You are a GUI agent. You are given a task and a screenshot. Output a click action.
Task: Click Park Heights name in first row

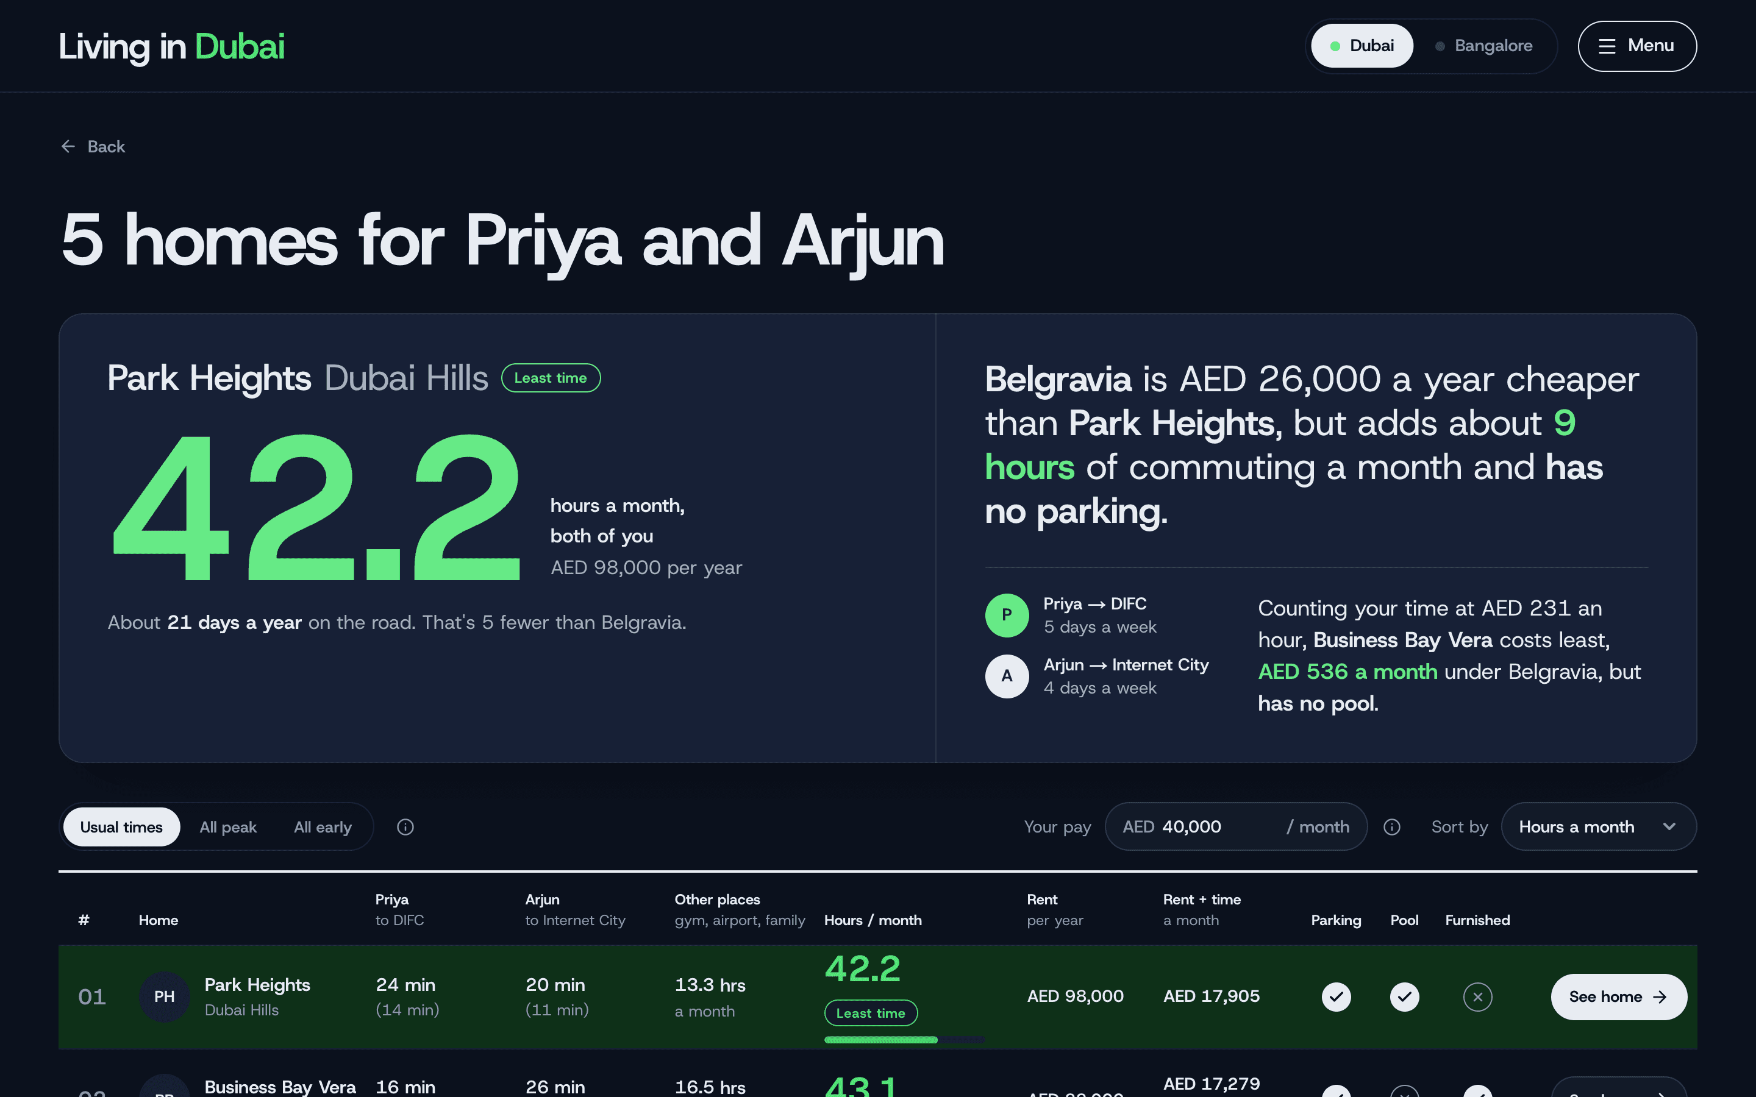tap(257, 984)
